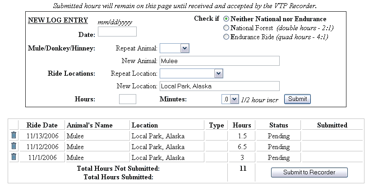Click the Status column header
This screenshot has height=191, width=369.
pyautogui.click(x=278, y=125)
